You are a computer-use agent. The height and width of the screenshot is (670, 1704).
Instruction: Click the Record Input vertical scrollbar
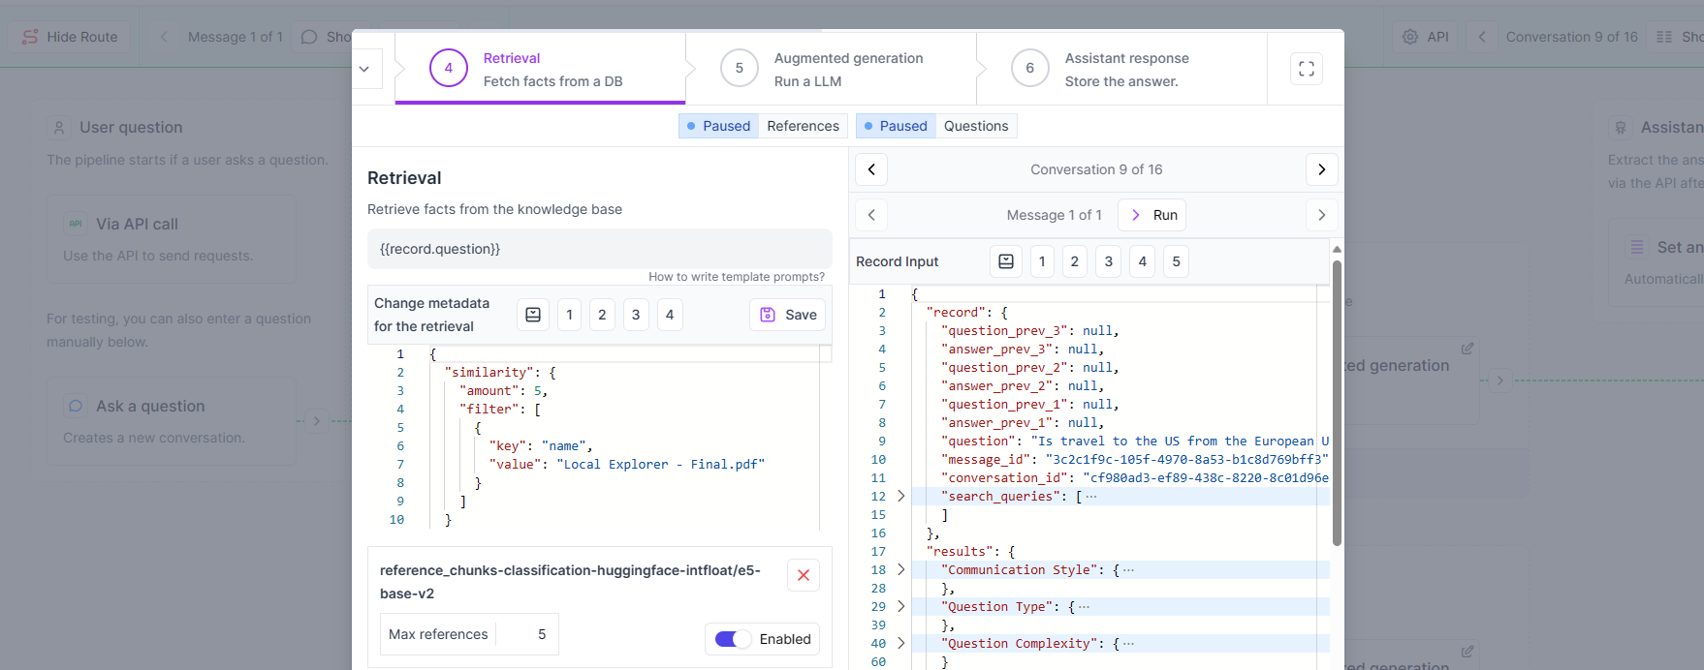point(1337,404)
